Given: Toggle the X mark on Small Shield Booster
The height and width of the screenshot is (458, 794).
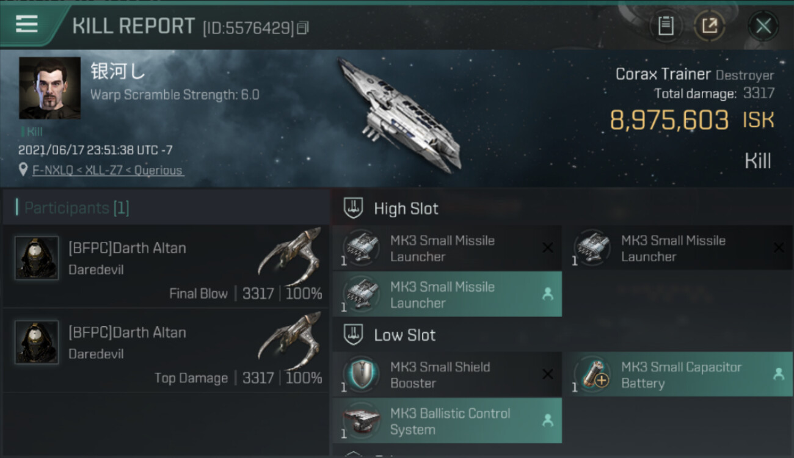Looking at the screenshot, I should (547, 374).
